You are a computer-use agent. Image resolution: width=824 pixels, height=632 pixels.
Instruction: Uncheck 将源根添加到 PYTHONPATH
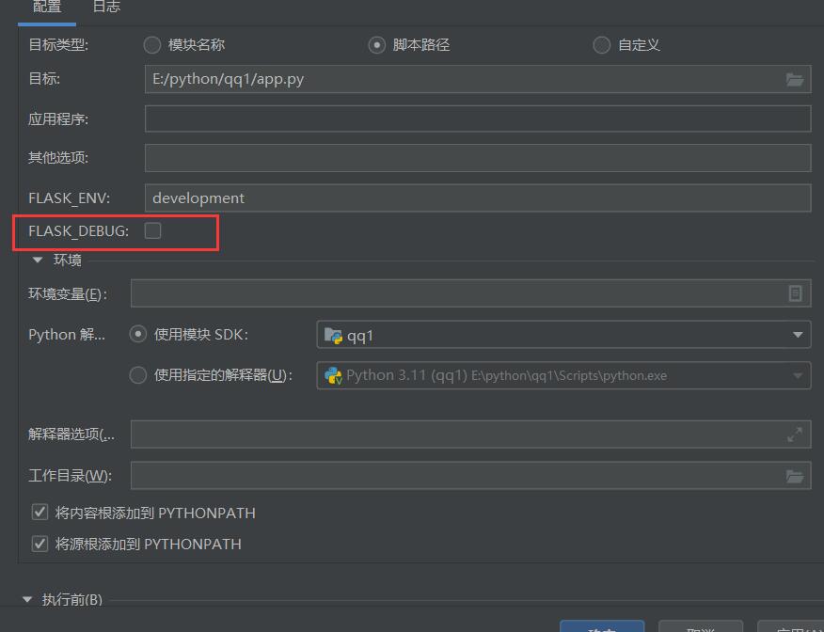coord(40,544)
